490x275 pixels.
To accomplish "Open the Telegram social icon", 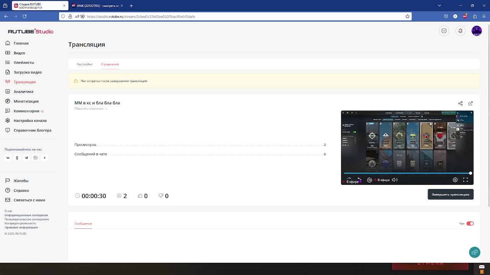I will click(26, 158).
